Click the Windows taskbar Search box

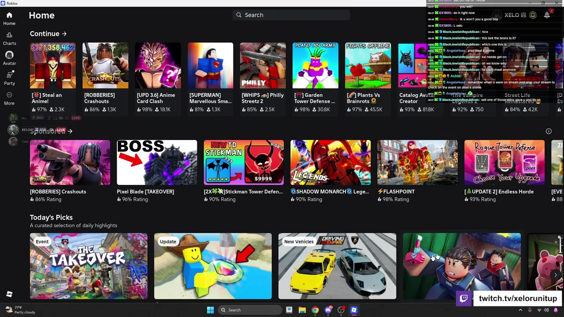tap(250, 310)
